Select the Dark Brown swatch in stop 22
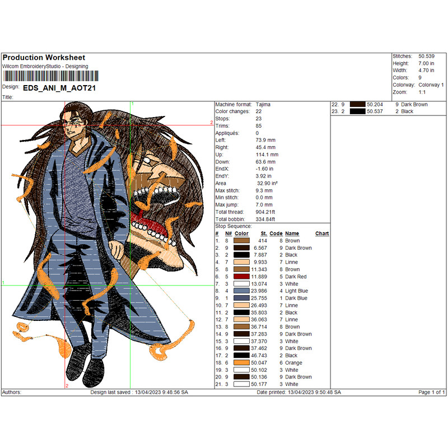This screenshot has width=448, height=448. (x=357, y=104)
